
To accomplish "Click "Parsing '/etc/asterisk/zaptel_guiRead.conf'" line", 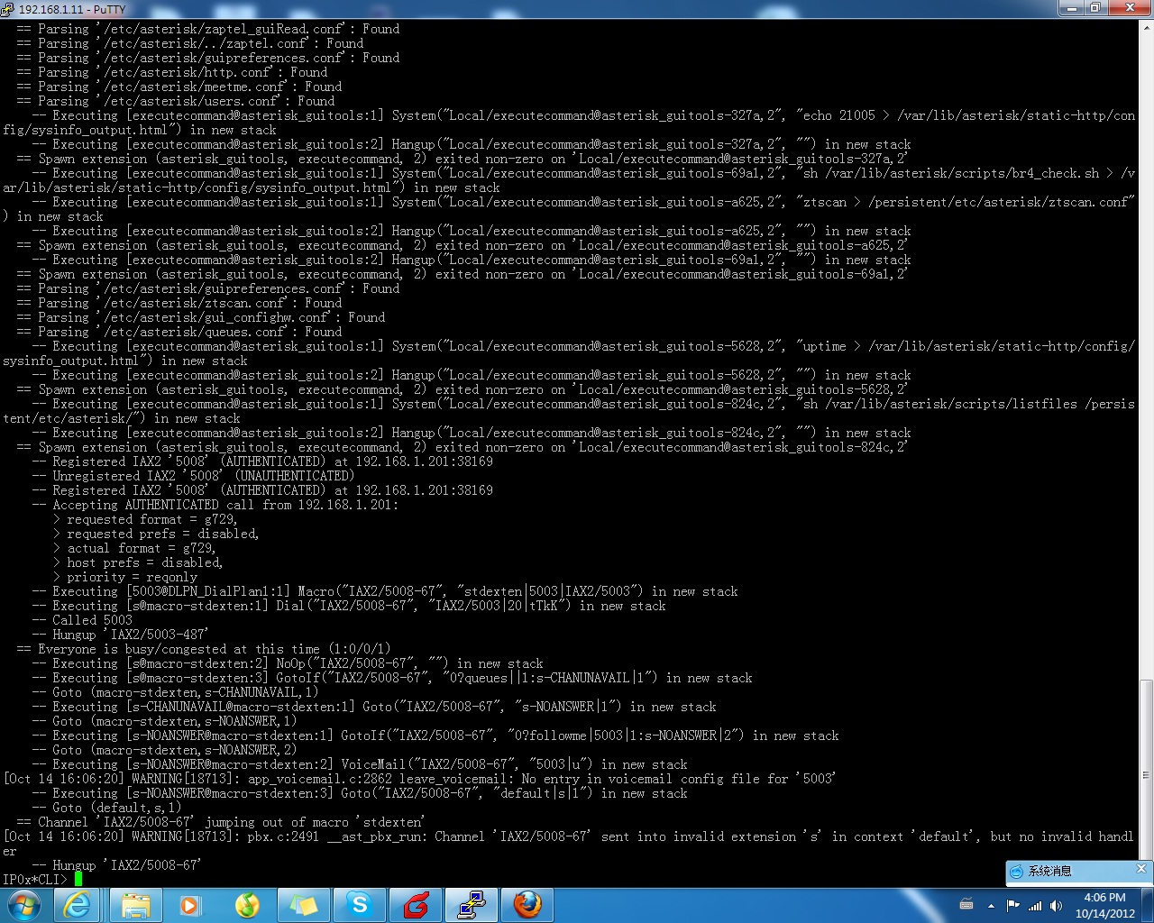I will point(207,29).
